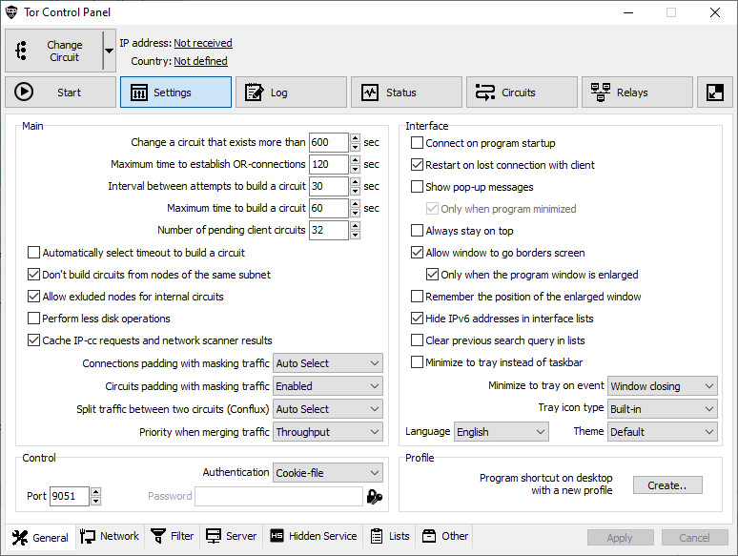Enable remember position of enlarged window

417,297
